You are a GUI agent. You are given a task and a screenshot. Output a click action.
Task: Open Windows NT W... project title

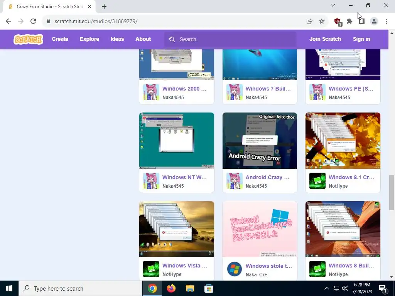(184, 177)
